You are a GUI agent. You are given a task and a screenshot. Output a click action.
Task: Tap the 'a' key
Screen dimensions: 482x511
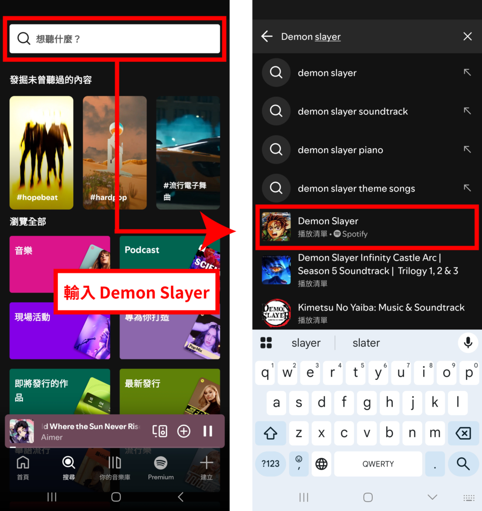click(276, 403)
